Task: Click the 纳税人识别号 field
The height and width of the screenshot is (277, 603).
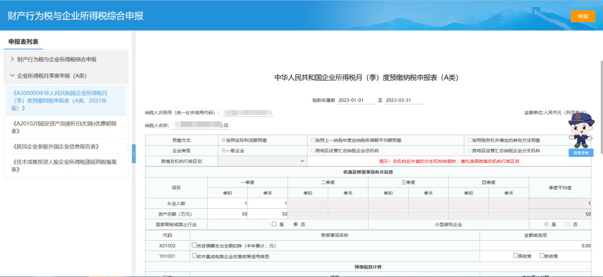Action: pos(248,113)
